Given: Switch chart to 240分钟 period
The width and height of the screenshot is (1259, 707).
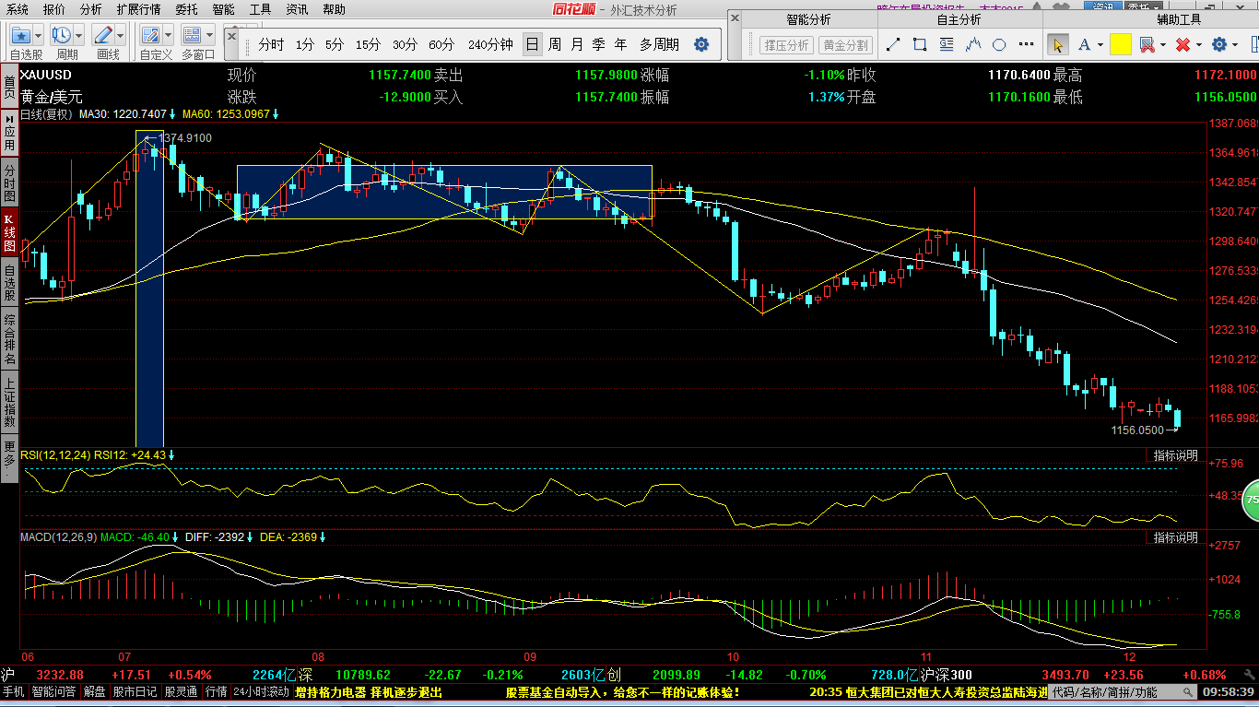Looking at the screenshot, I should pyautogui.click(x=490, y=44).
